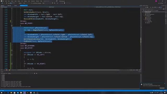
Task: Click the taskbar search icon
Action: point(5,93)
